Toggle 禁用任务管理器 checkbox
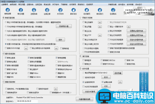This screenshot has width=155, height=104. 29,62
